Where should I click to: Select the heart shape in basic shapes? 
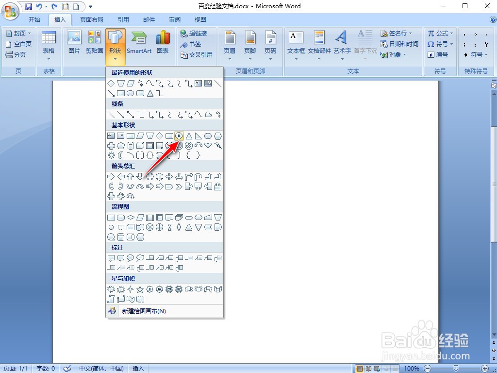pos(208,146)
